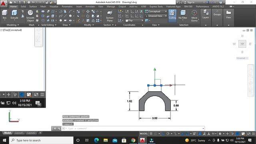Open the Conceptual visual style dropdown
This screenshot has height=144, width=256.
click(156, 12)
